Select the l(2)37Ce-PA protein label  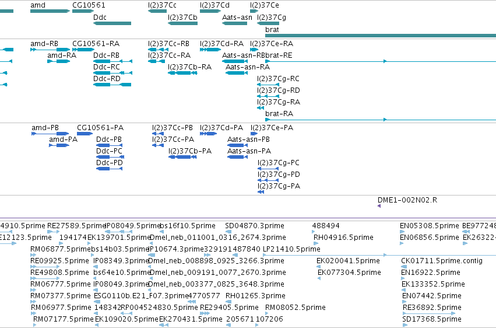272,128
